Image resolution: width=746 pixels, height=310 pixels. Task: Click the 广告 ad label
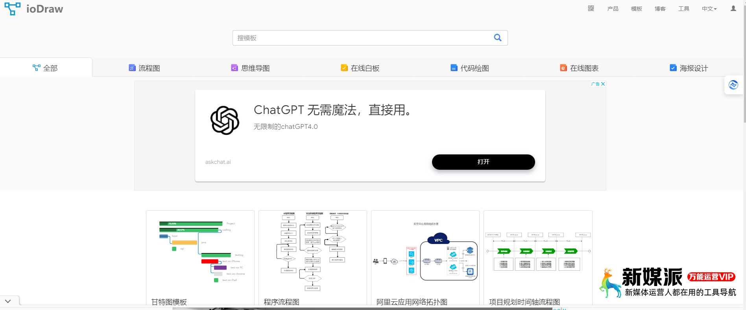tap(596, 84)
